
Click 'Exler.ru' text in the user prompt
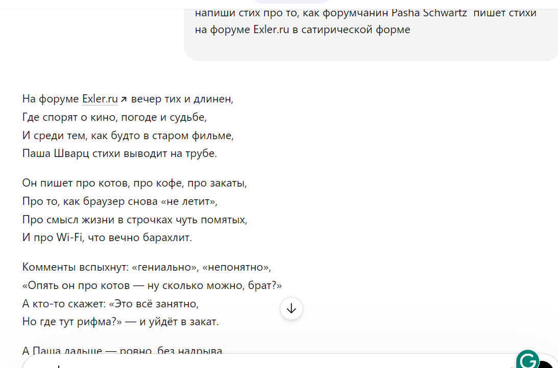click(x=271, y=30)
